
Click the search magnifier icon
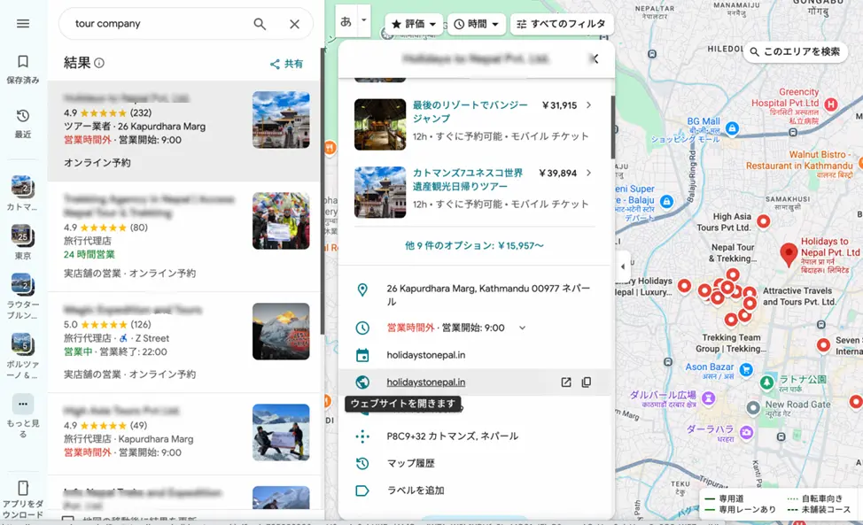click(259, 24)
